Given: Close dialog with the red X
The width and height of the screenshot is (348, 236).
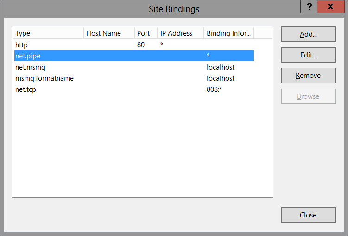Looking at the screenshot, I should 330,6.
